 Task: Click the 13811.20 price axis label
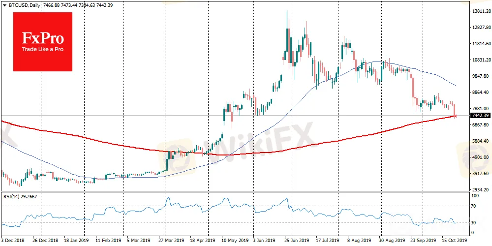click(x=481, y=11)
